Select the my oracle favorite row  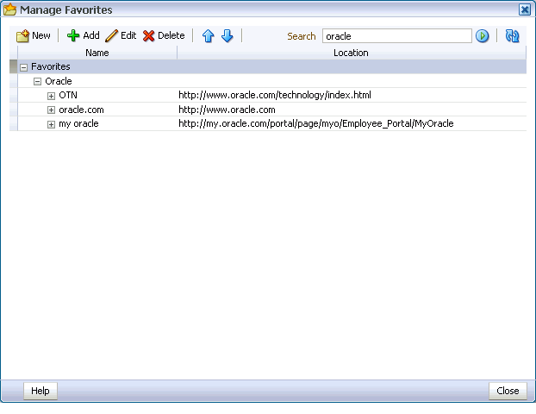pyautogui.click(x=78, y=124)
